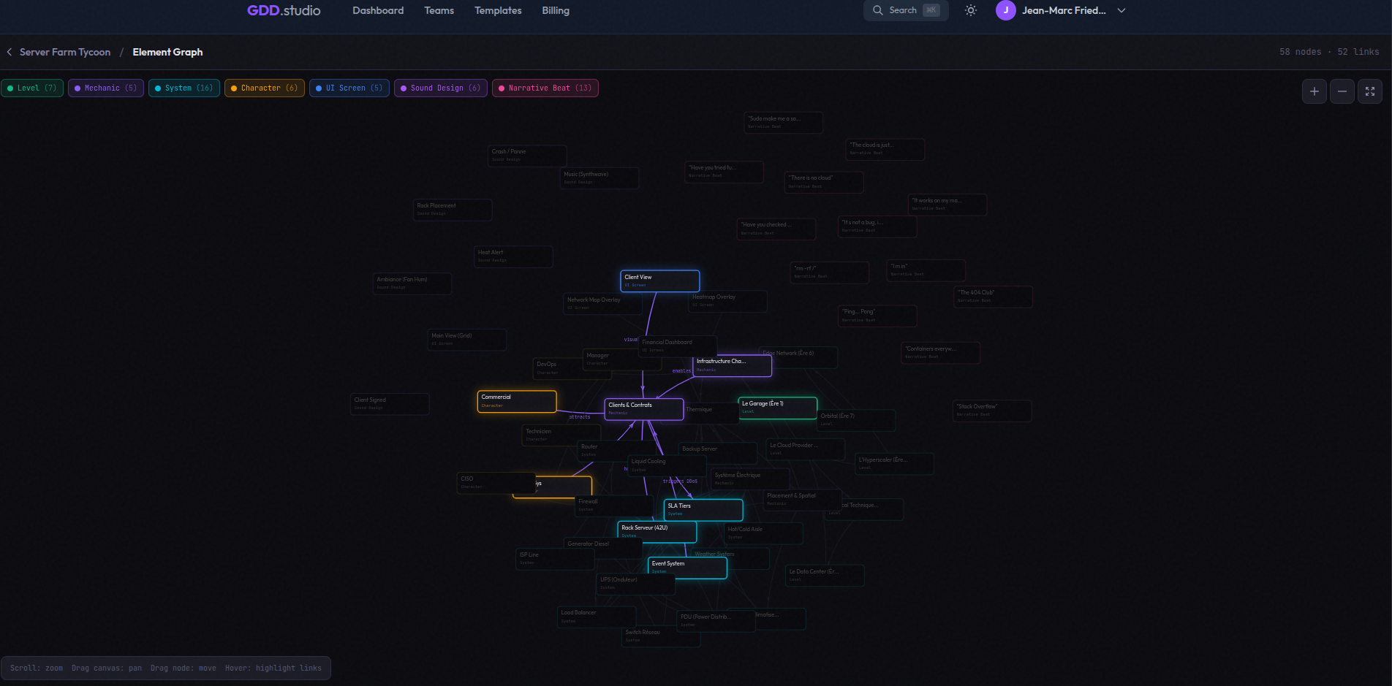Toggle the UI Screen filter chip
Screen dimensions: 1392x686
(x=349, y=88)
